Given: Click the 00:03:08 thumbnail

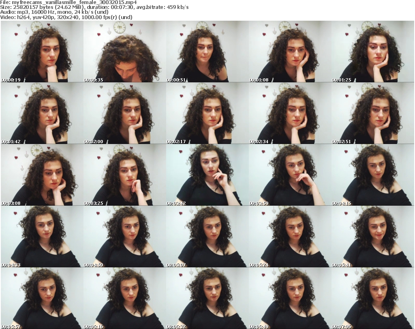Looking at the screenshot, I should click(42, 175).
